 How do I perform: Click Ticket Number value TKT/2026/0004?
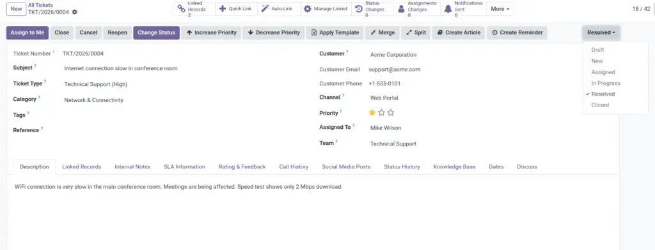[83, 54]
